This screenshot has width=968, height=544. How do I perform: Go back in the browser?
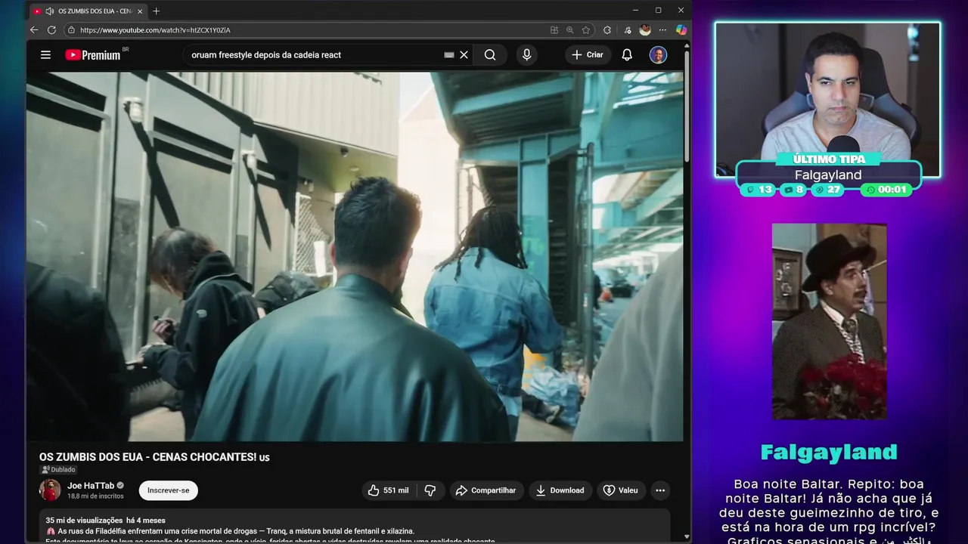coord(34,30)
